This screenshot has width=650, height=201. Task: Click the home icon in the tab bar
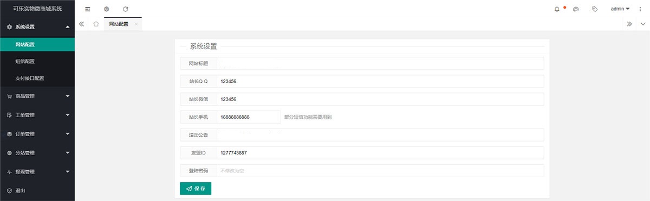click(x=96, y=24)
